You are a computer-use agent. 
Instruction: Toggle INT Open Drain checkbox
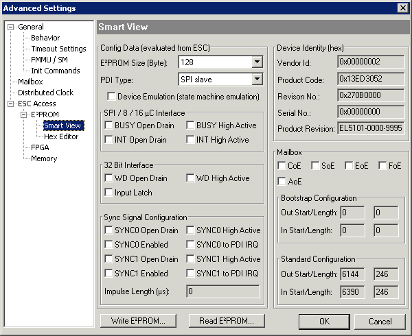pyautogui.click(x=108, y=139)
